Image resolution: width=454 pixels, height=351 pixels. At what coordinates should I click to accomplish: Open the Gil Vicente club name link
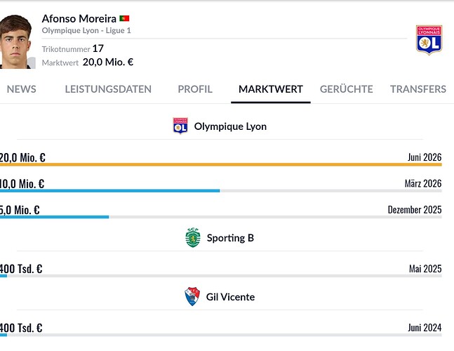click(230, 297)
